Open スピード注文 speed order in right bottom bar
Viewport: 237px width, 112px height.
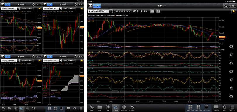tap(132, 108)
